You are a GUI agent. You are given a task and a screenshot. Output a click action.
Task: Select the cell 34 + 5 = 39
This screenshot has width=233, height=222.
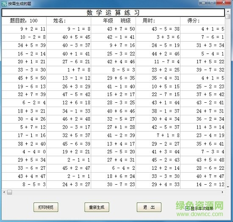coord(24,45)
